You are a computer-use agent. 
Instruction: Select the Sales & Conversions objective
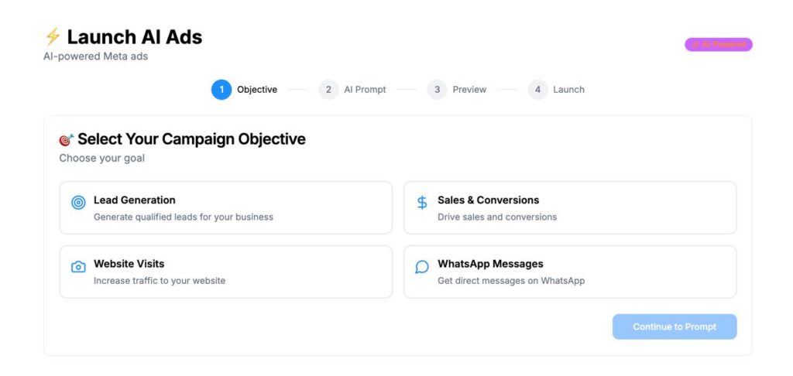pyautogui.click(x=569, y=207)
